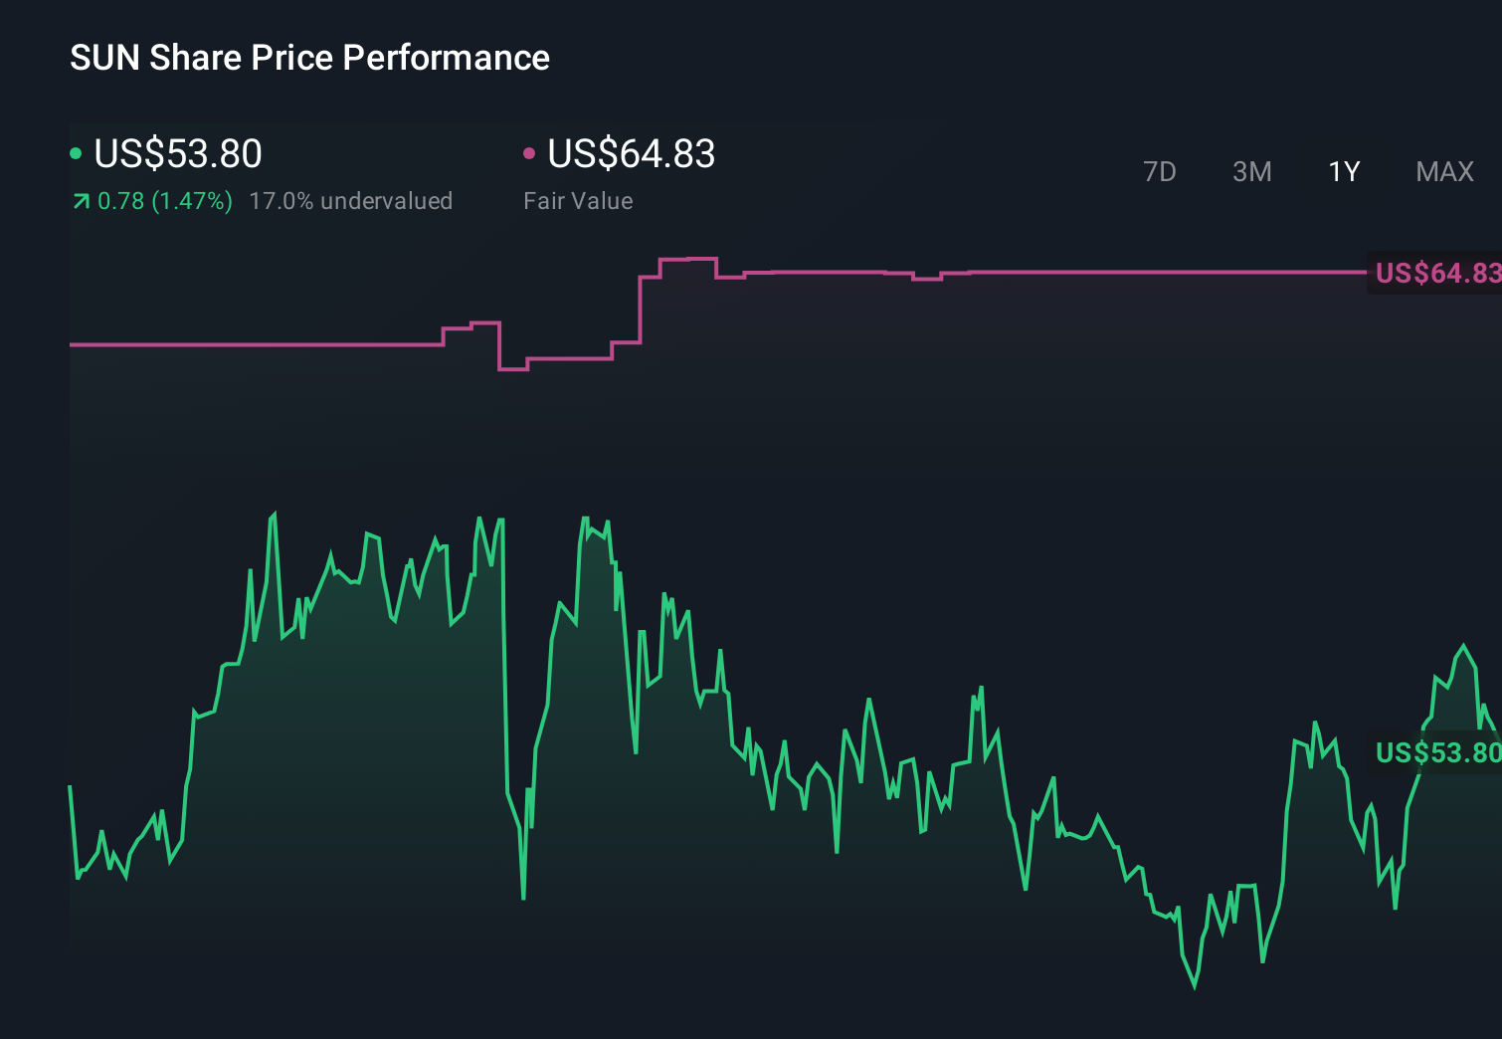Select the US$64.83 label on the fair value line
The width and height of the screenshot is (1502, 1039).
tap(1436, 274)
